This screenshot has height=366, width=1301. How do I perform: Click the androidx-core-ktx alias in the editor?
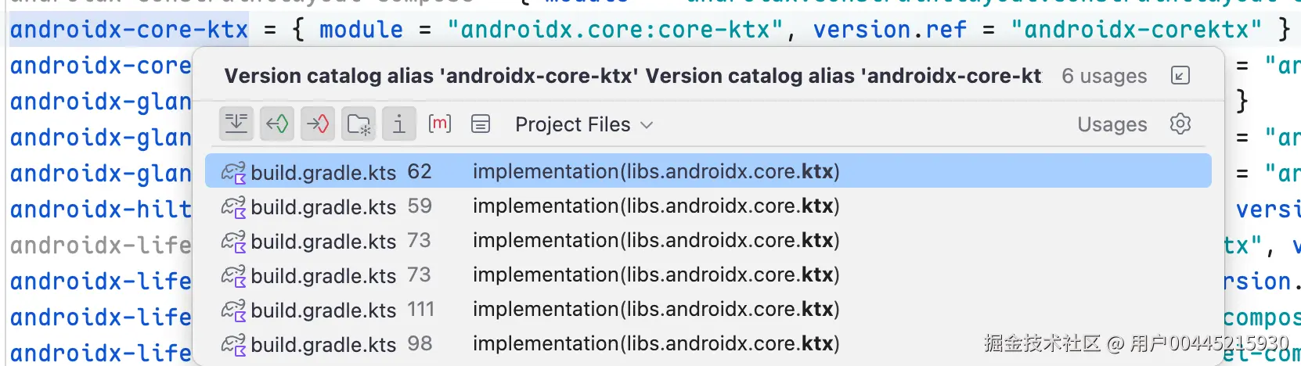point(129,30)
